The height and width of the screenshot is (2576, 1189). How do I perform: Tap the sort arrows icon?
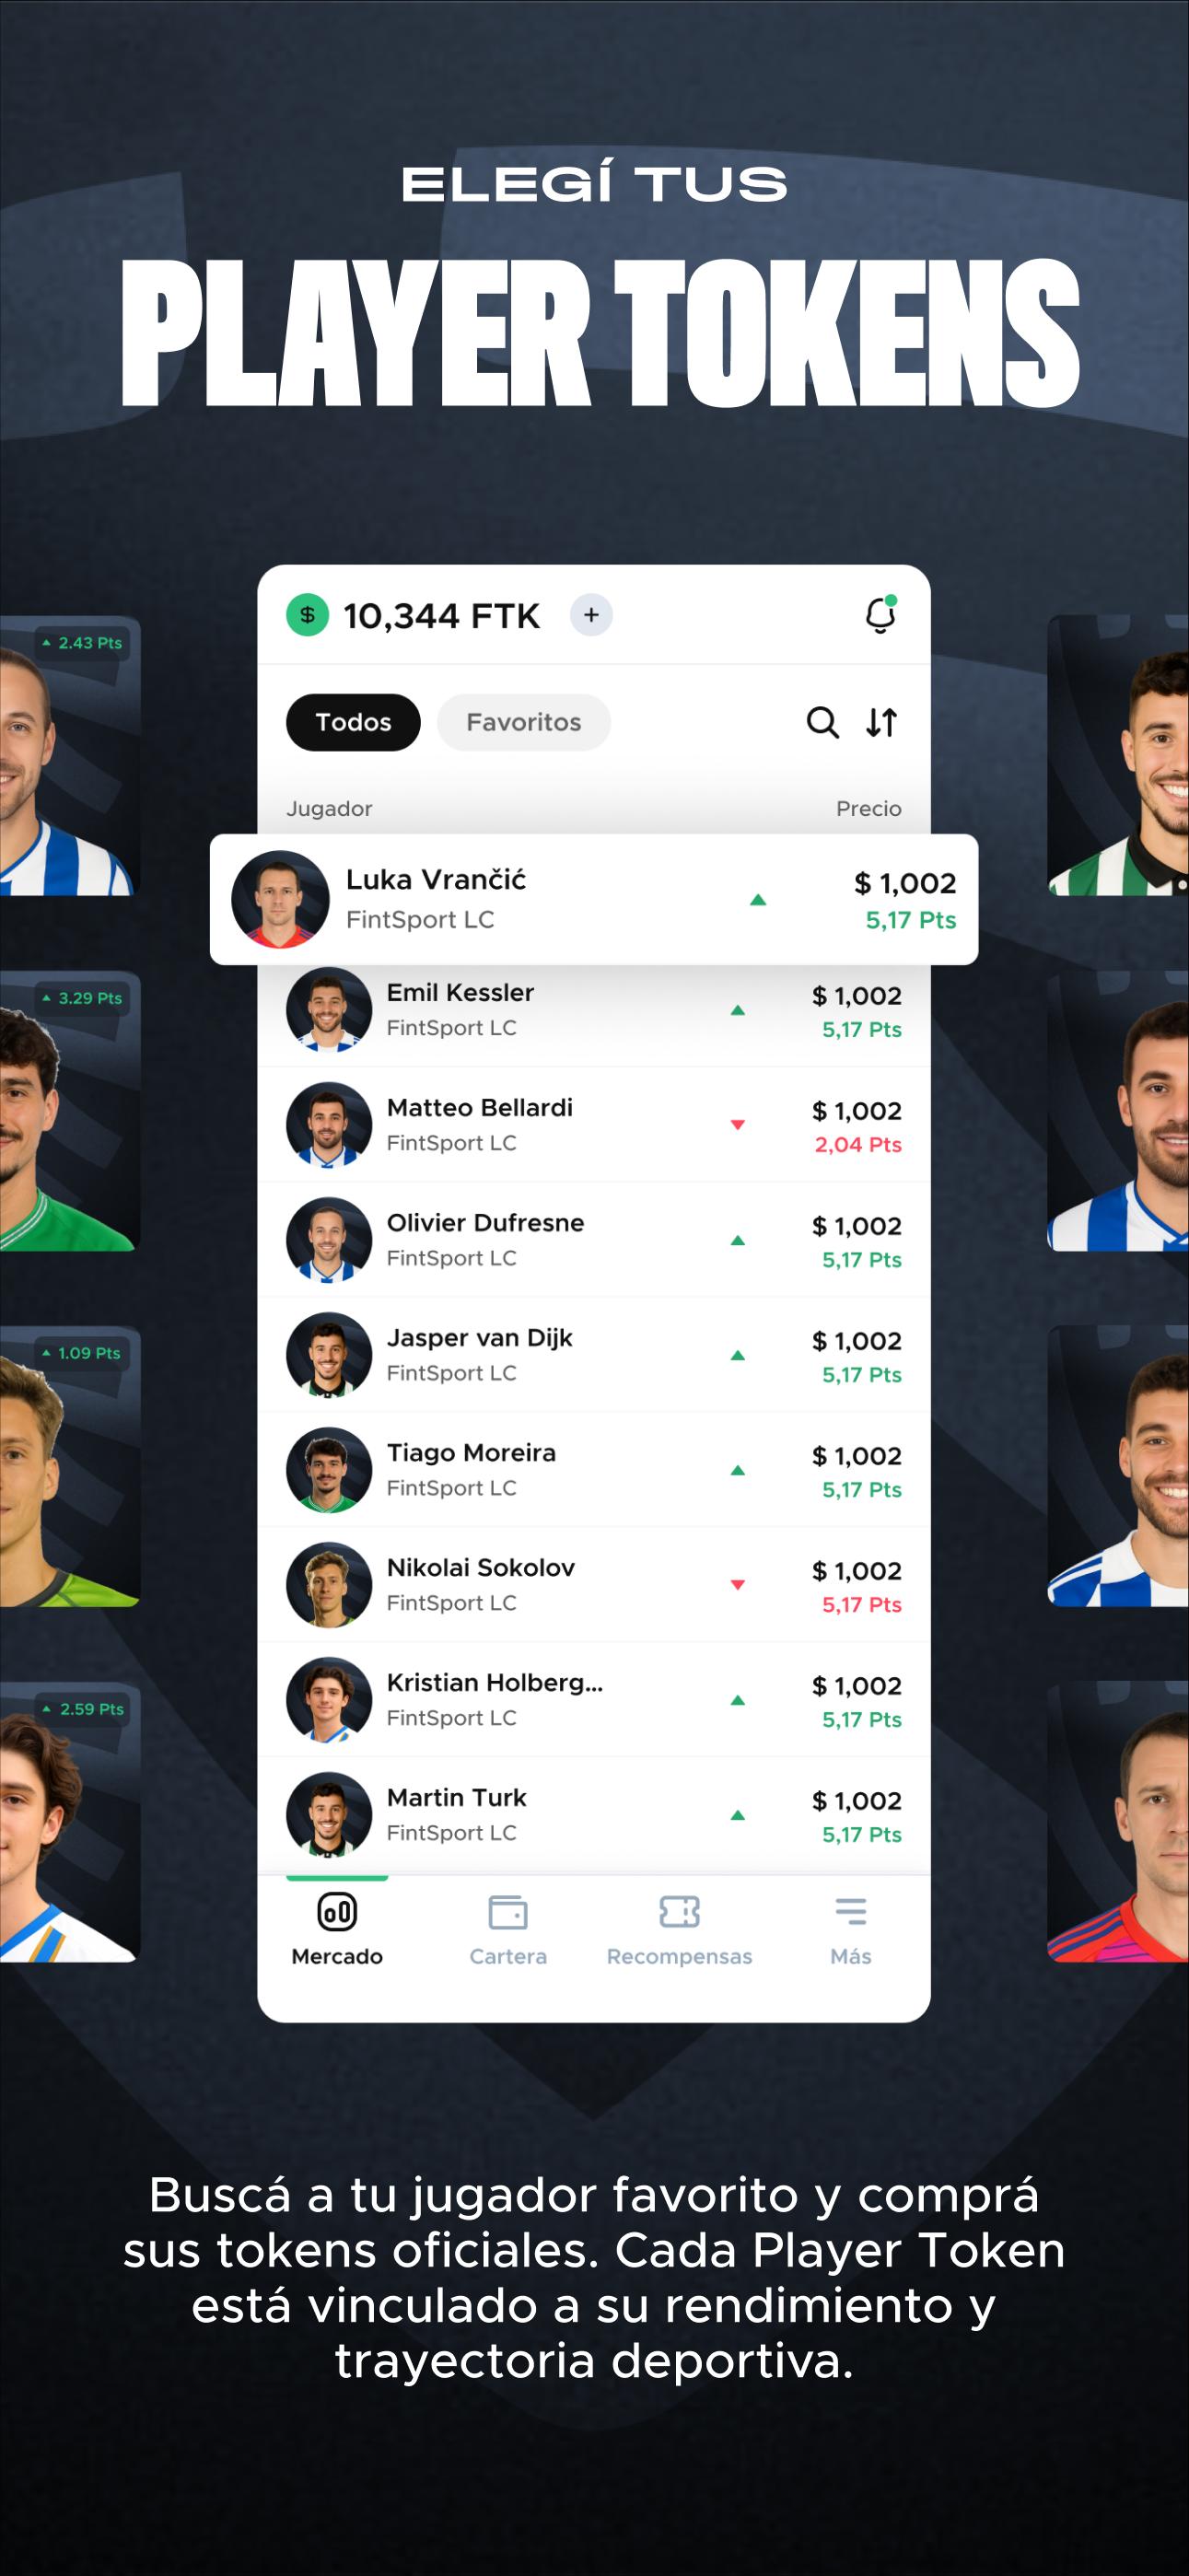click(881, 722)
